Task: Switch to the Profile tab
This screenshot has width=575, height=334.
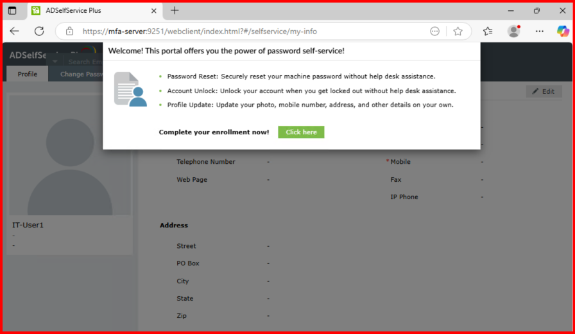Action: (x=27, y=74)
